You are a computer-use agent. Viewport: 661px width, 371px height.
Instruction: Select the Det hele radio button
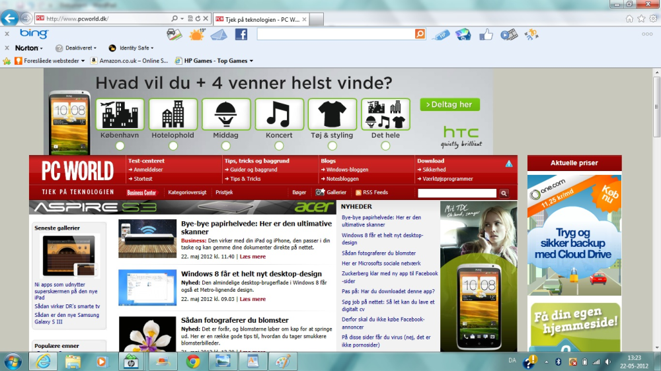385,146
